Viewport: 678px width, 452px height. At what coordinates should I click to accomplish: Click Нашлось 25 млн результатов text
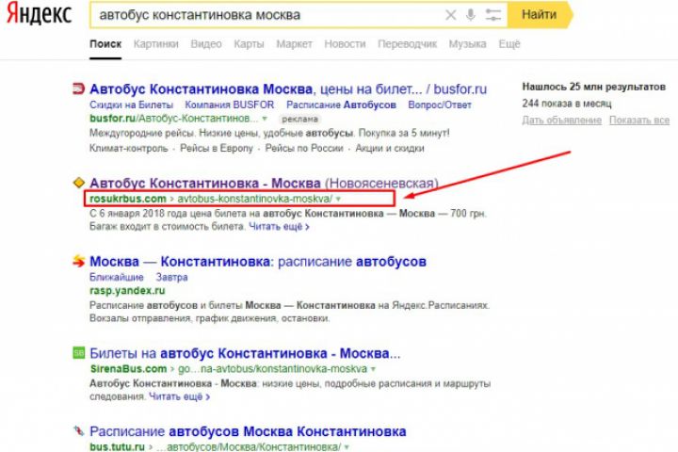[593, 87]
